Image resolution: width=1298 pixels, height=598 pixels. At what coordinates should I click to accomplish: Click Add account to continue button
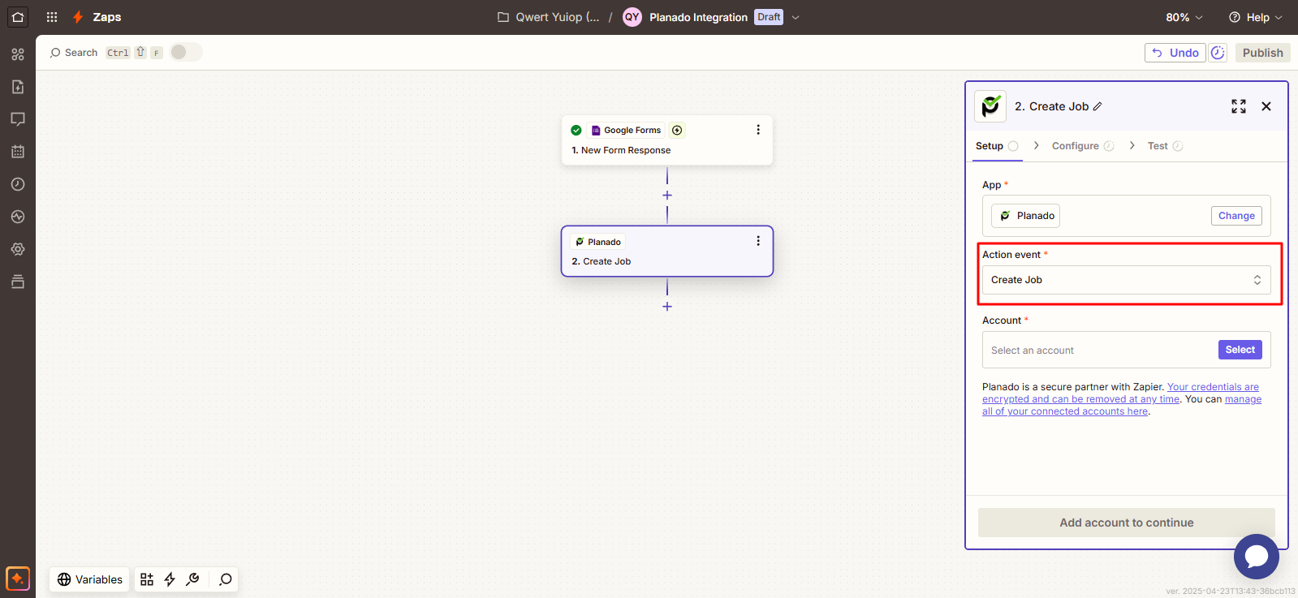tap(1126, 523)
